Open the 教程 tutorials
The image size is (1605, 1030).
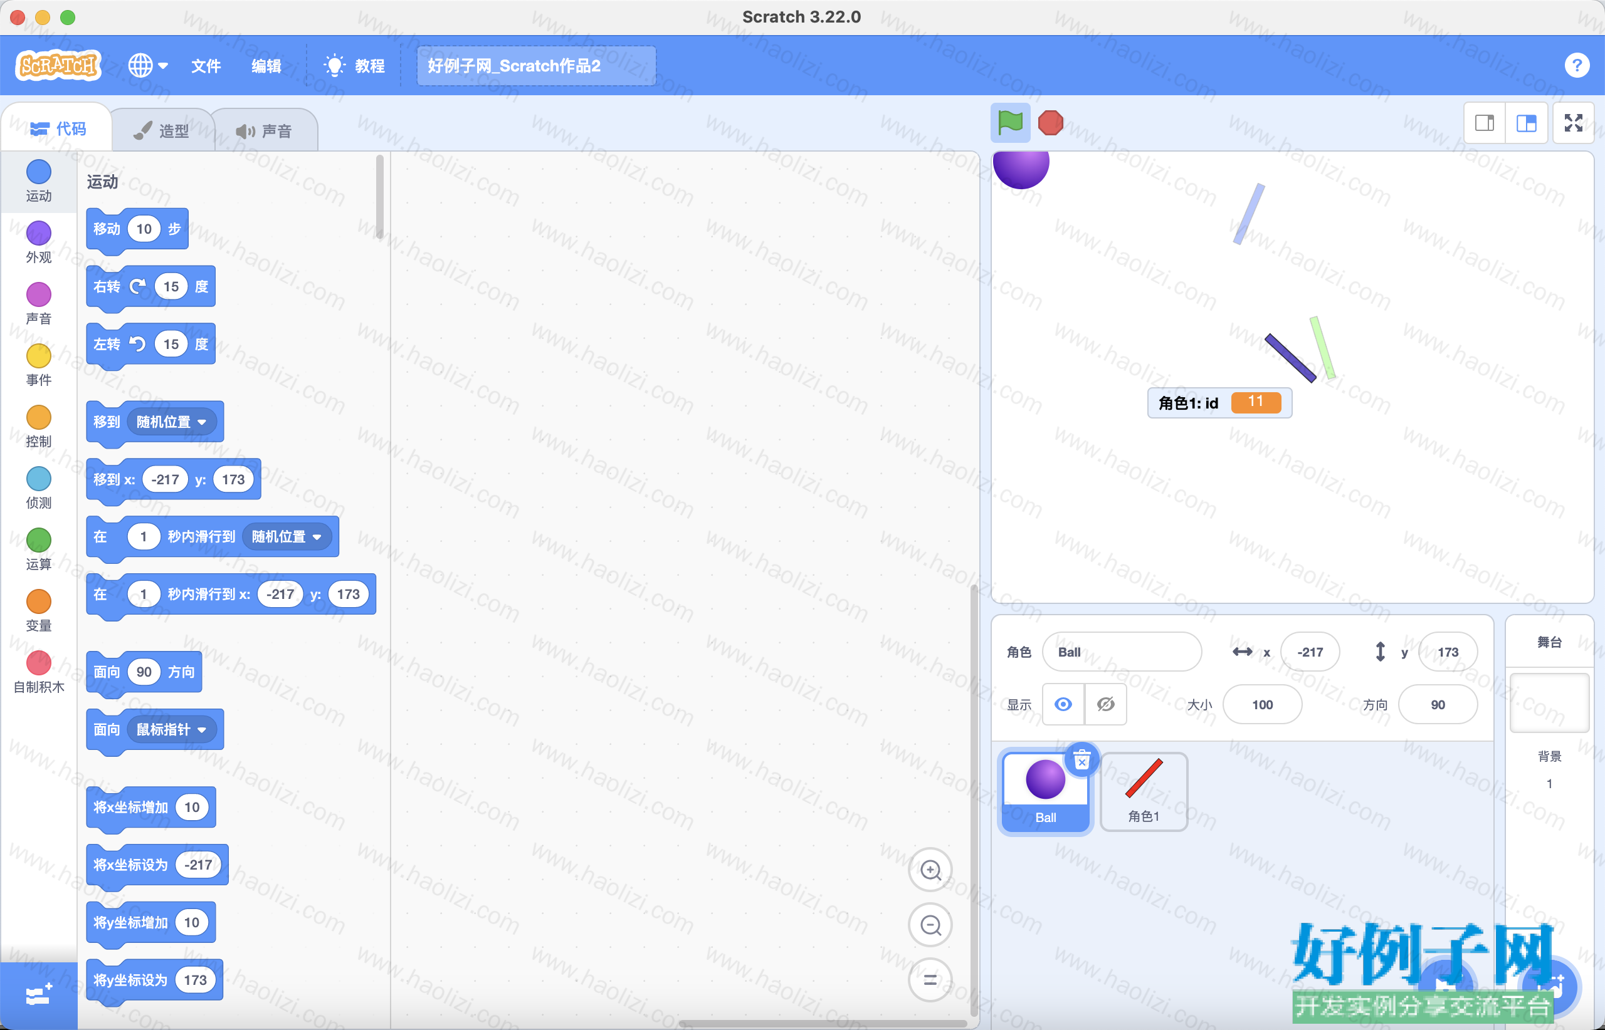355,66
